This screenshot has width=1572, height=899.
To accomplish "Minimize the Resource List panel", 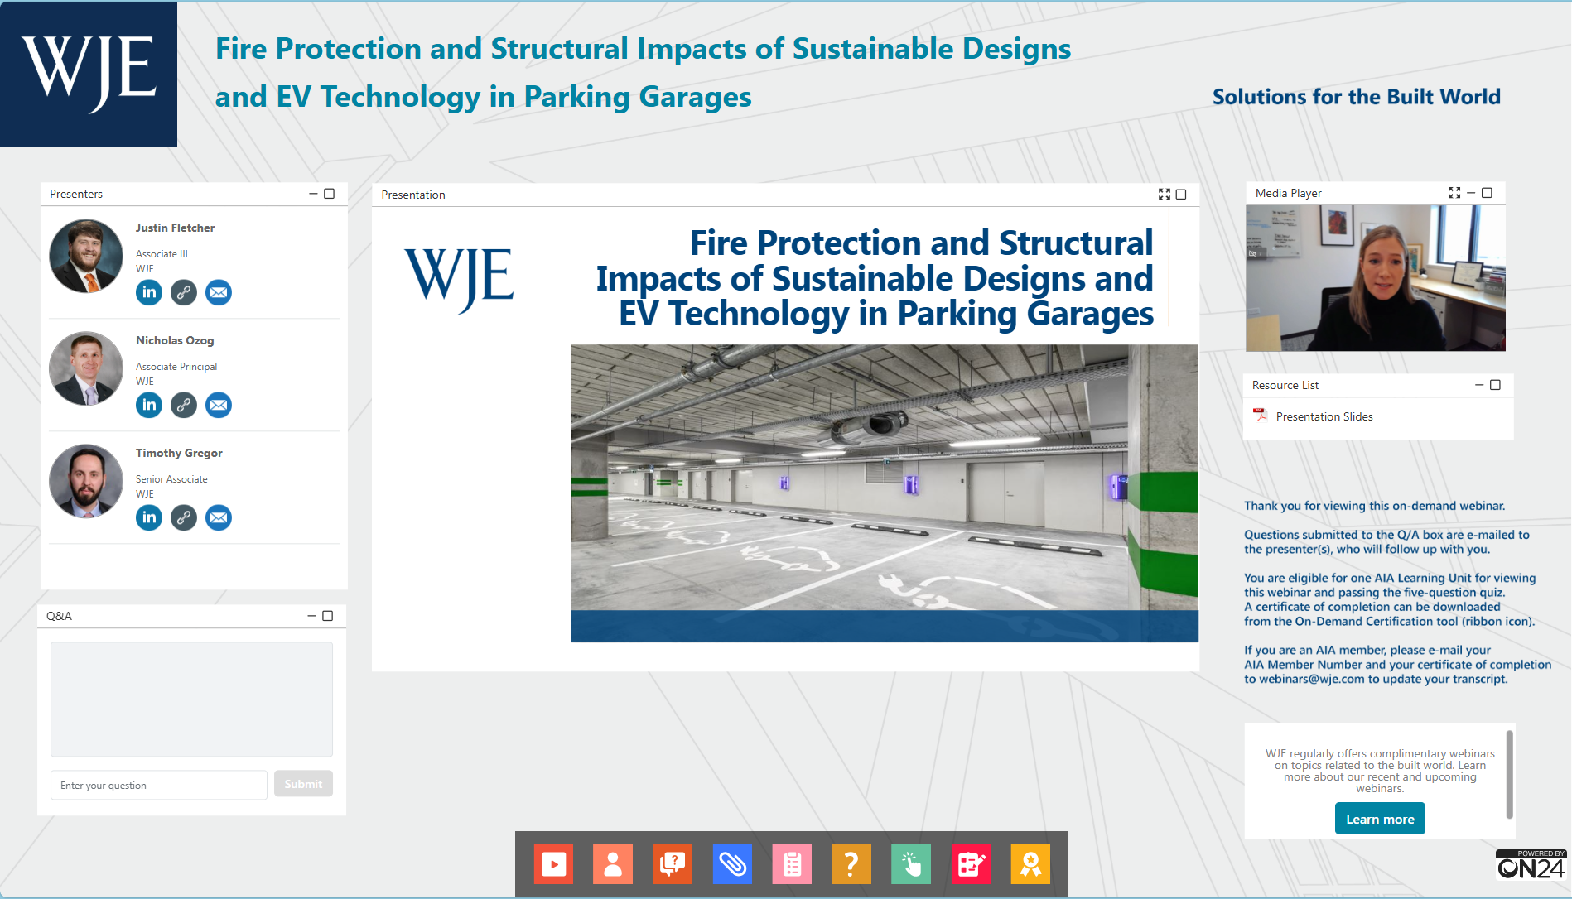I will pos(1479,384).
